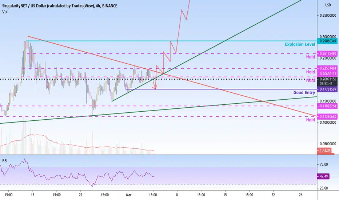Click the 8 date label on time axis
The image size is (339, 200).
coord(177,195)
